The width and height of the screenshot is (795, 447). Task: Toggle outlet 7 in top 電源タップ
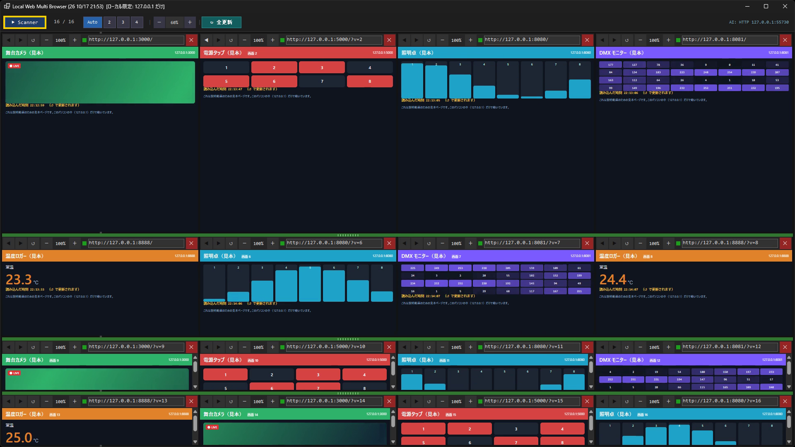322,82
